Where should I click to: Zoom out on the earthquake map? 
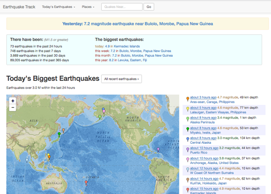click(12, 108)
